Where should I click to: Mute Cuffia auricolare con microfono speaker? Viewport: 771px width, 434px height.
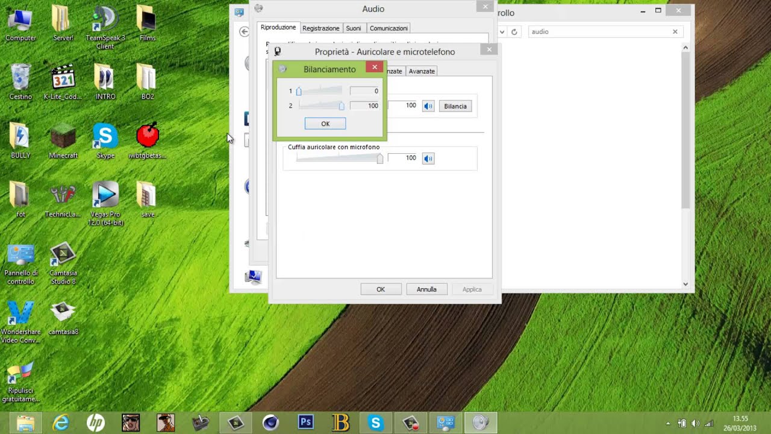[x=428, y=159]
